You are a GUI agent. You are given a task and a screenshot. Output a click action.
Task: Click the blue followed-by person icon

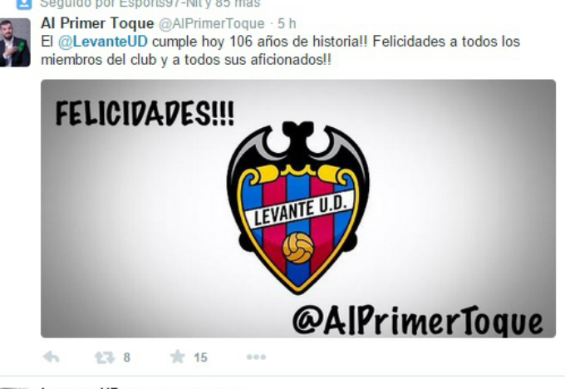pyautogui.click(x=24, y=4)
